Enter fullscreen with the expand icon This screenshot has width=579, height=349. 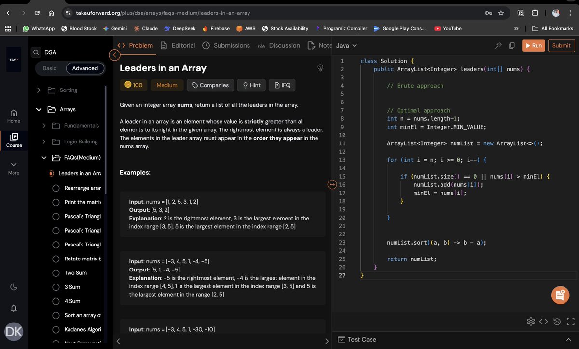pos(570,322)
